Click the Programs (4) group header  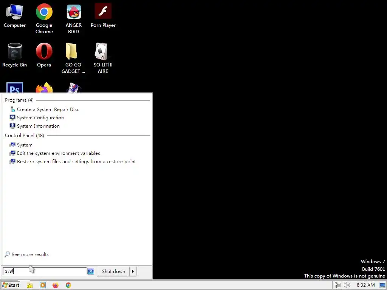coord(19,100)
